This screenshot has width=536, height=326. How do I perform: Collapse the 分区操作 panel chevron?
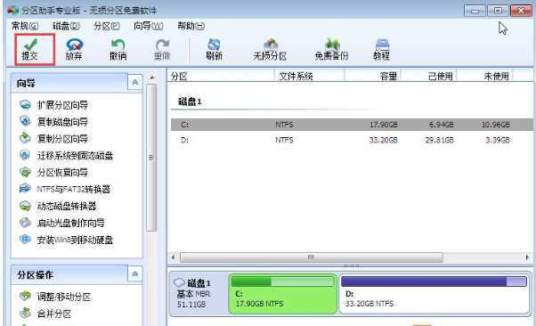click(135, 273)
